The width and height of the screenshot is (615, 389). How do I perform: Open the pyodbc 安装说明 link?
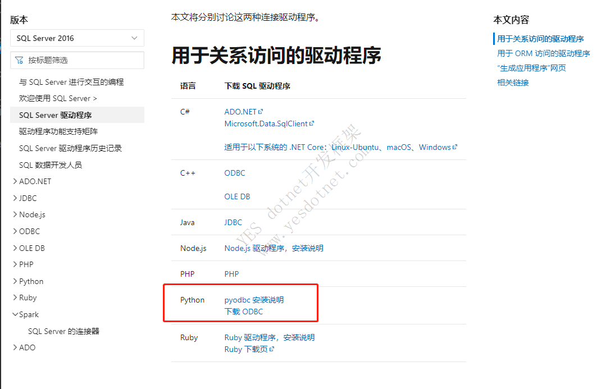[254, 300]
